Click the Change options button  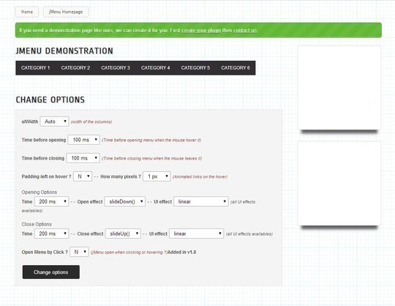coord(51,272)
